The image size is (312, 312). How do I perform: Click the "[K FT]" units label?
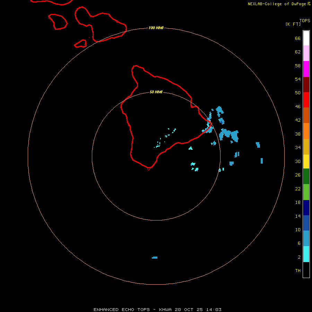[293, 24]
